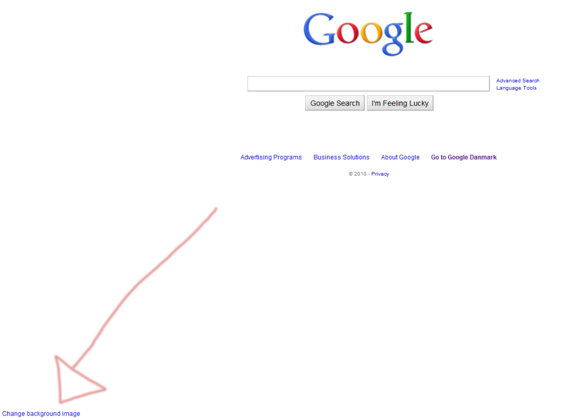
Task: Click the red letter e in the logo
Action: pos(424,33)
